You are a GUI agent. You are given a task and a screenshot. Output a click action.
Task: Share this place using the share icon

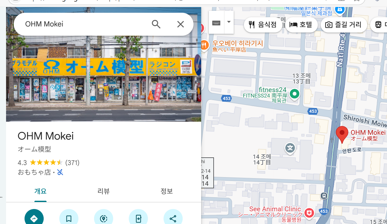[173, 218]
